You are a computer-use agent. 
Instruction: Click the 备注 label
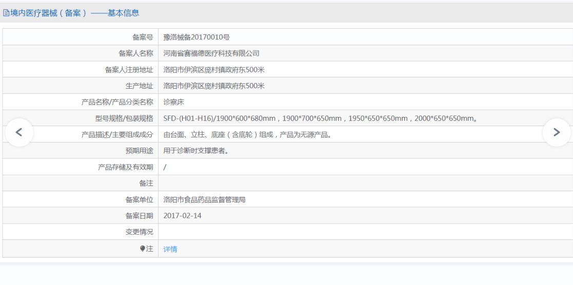pos(146,183)
